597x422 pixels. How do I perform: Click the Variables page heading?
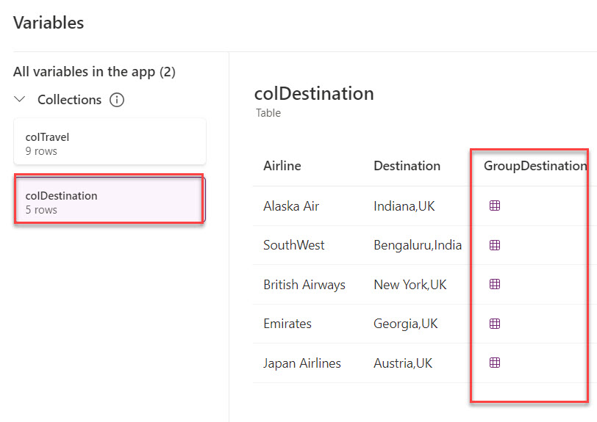coord(49,23)
